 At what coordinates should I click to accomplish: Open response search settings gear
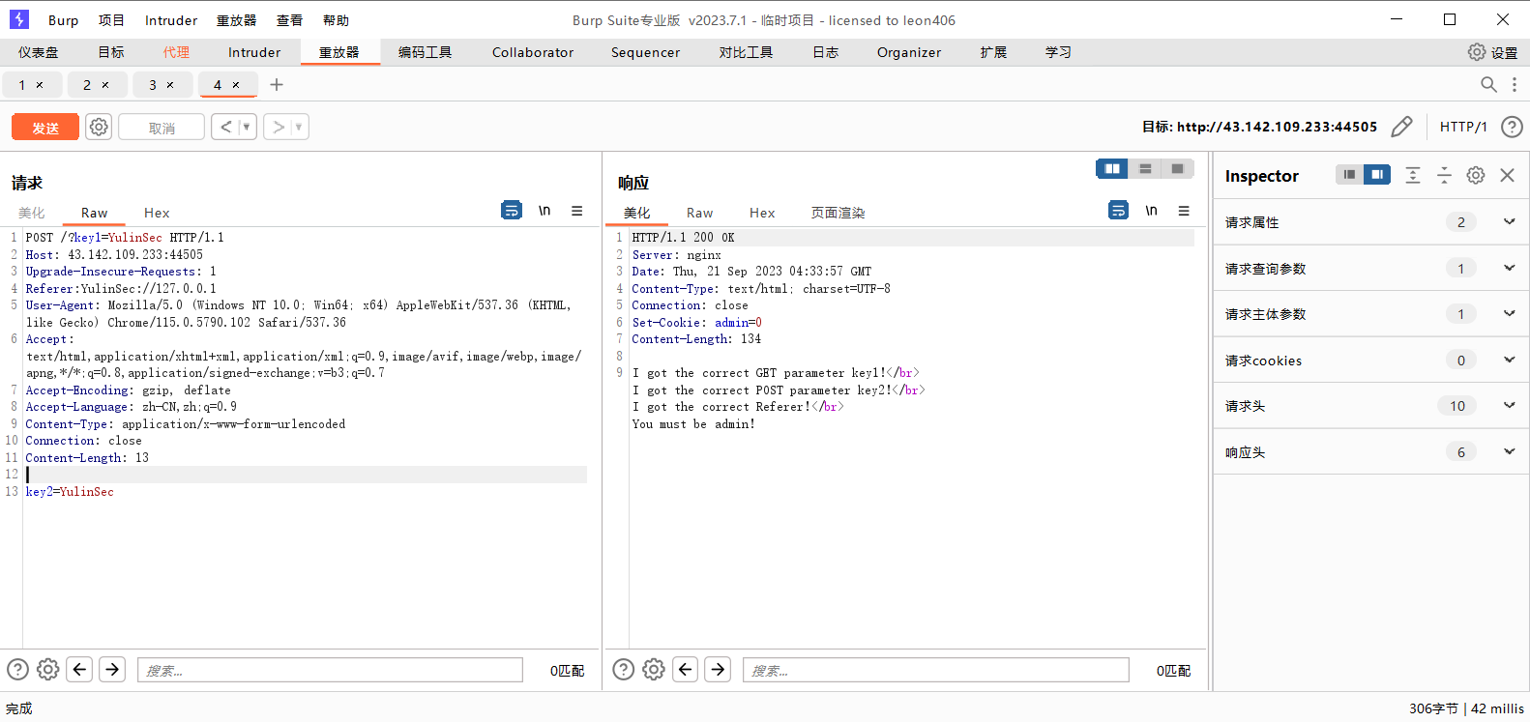[654, 669]
